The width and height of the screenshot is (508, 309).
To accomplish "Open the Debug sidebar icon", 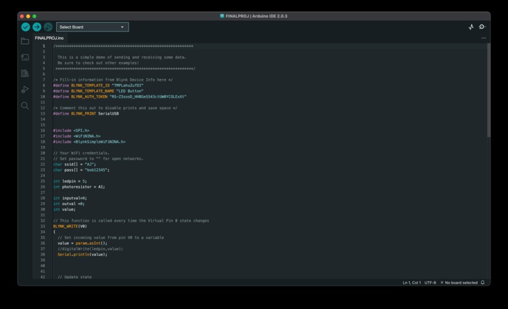I will click(x=25, y=90).
